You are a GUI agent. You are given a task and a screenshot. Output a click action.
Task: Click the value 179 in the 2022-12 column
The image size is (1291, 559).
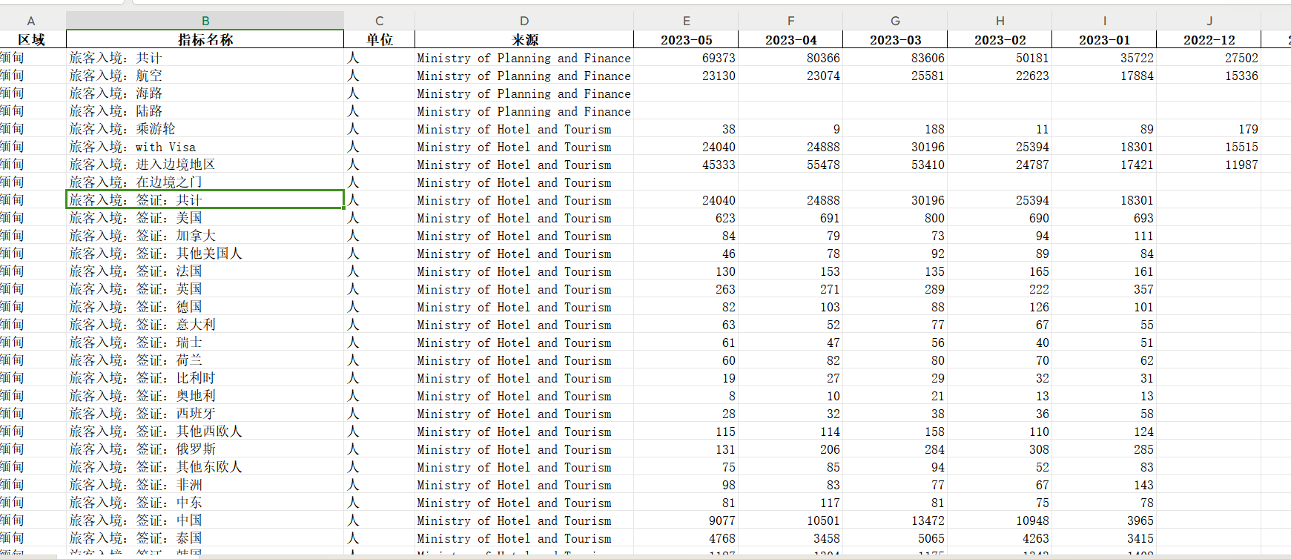pos(1209,128)
